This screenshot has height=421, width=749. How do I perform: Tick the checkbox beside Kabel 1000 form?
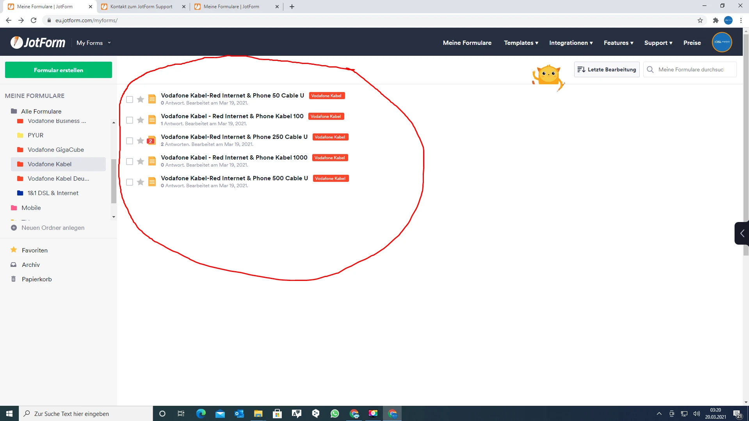[130, 161]
